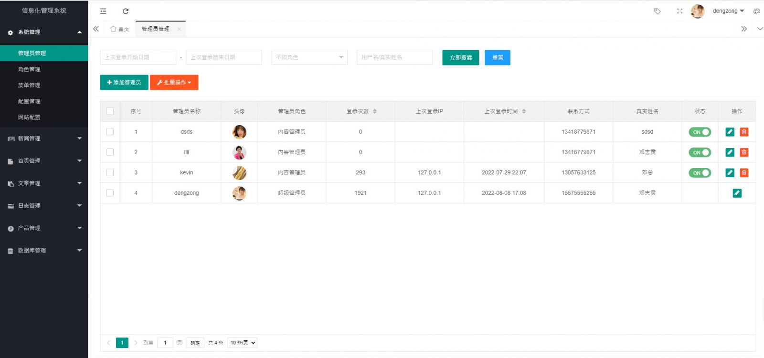Tick the checkbox for row 2

pyautogui.click(x=110, y=152)
